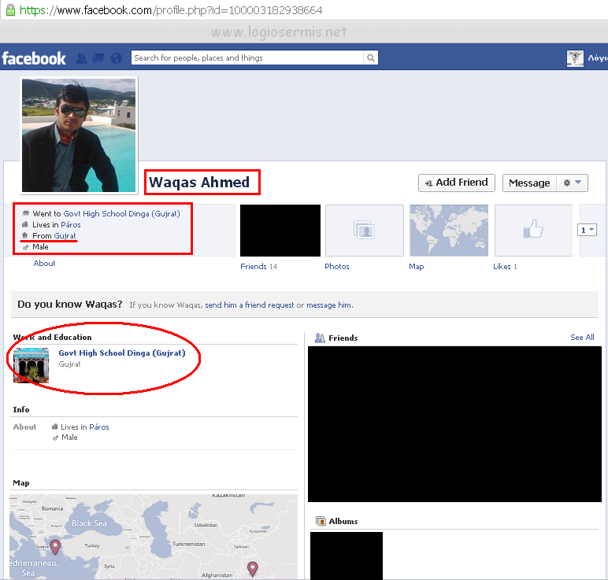
Task: Open Govt High School Dinga link in summary
Action: pyautogui.click(x=122, y=214)
